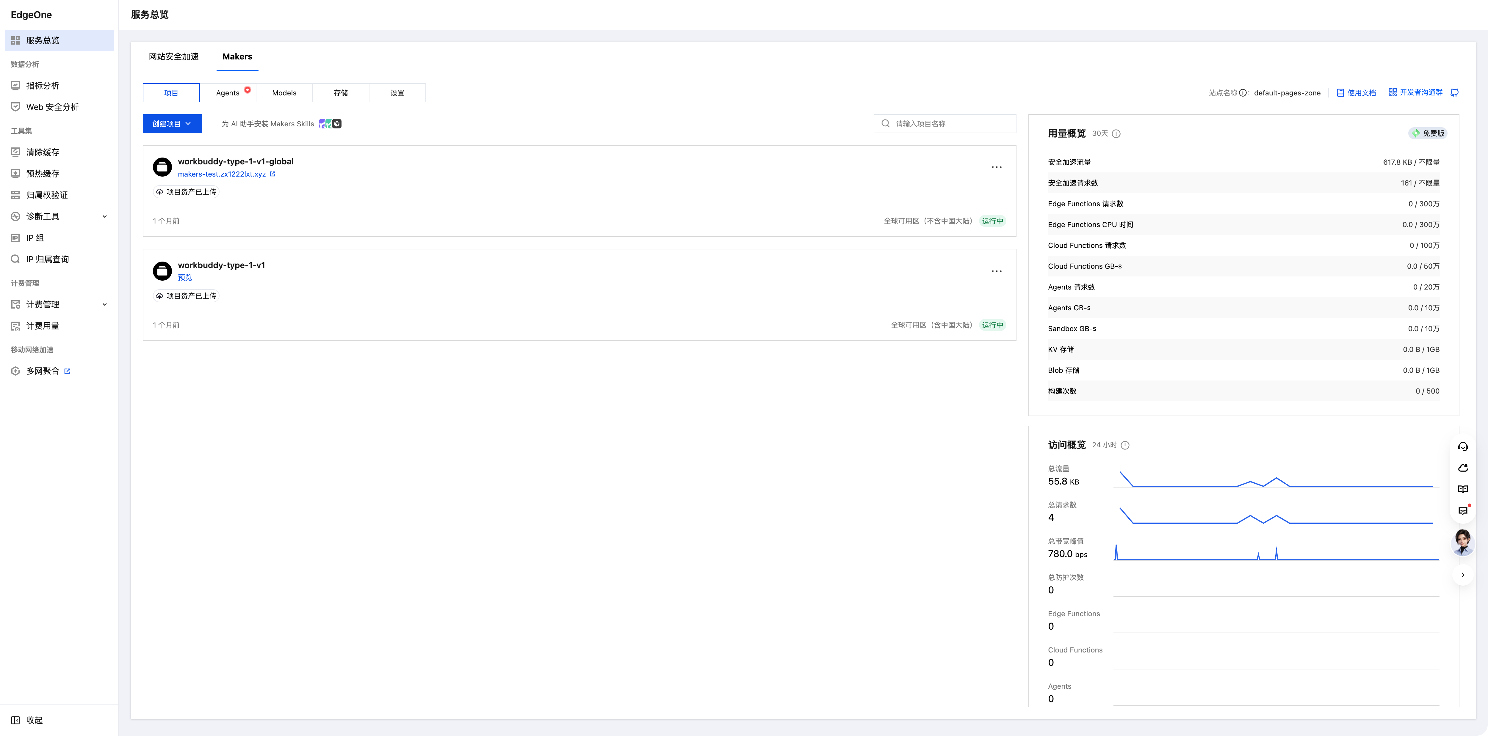Click the 构建次数 usage row
The width and height of the screenshot is (1488, 736).
click(x=1244, y=391)
